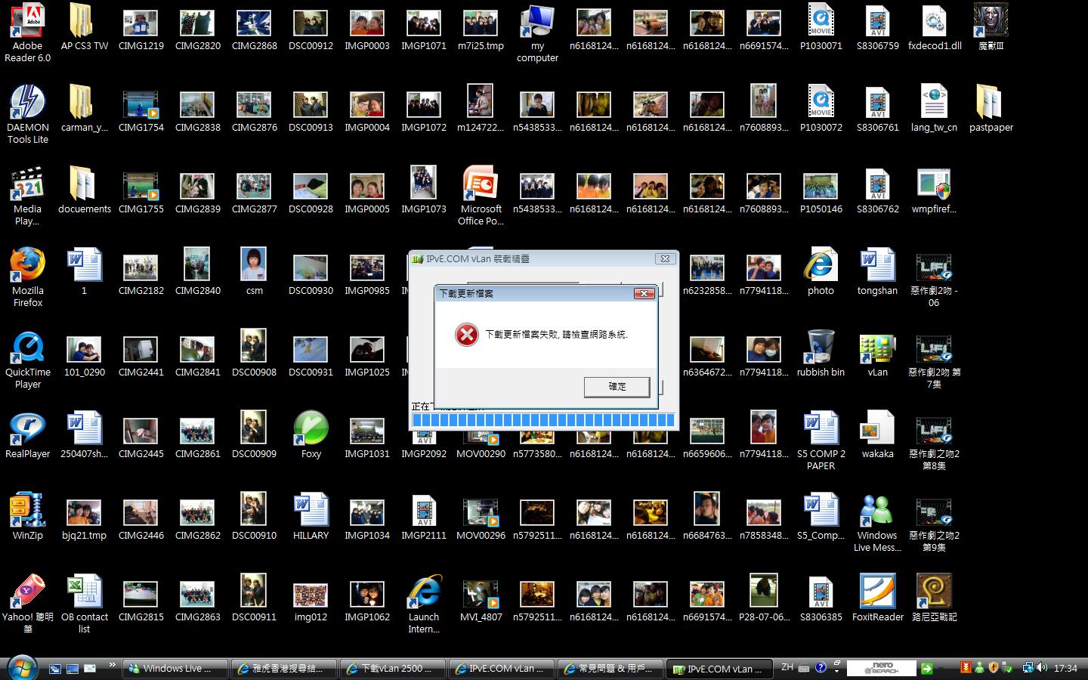Select the FoxitReader desktop icon

(x=878, y=599)
